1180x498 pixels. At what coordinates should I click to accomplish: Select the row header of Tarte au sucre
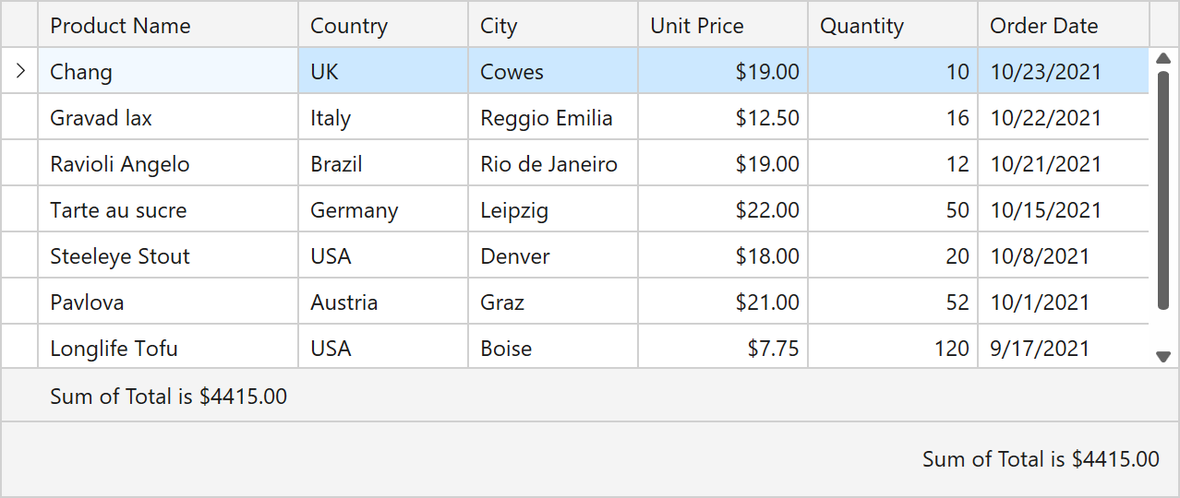tap(20, 210)
